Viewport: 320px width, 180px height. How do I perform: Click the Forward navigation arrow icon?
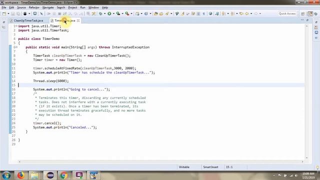click(x=255, y=13)
